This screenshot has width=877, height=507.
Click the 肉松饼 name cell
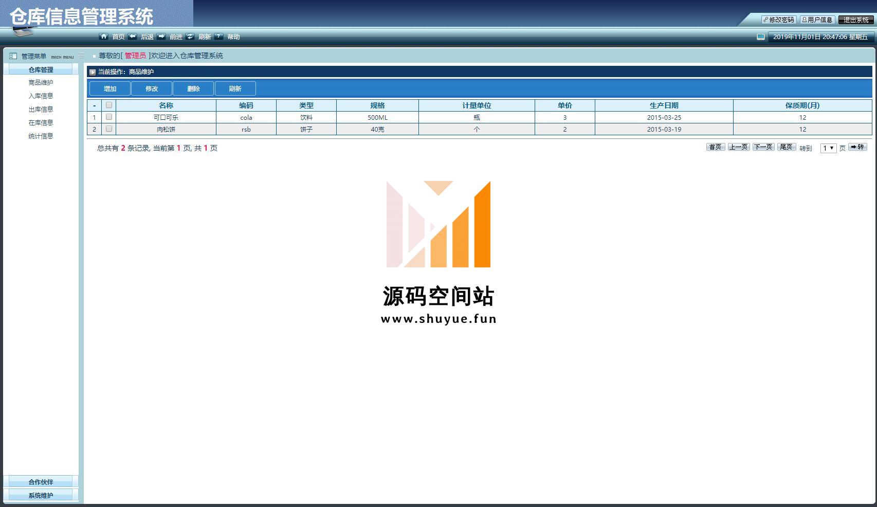tap(166, 130)
